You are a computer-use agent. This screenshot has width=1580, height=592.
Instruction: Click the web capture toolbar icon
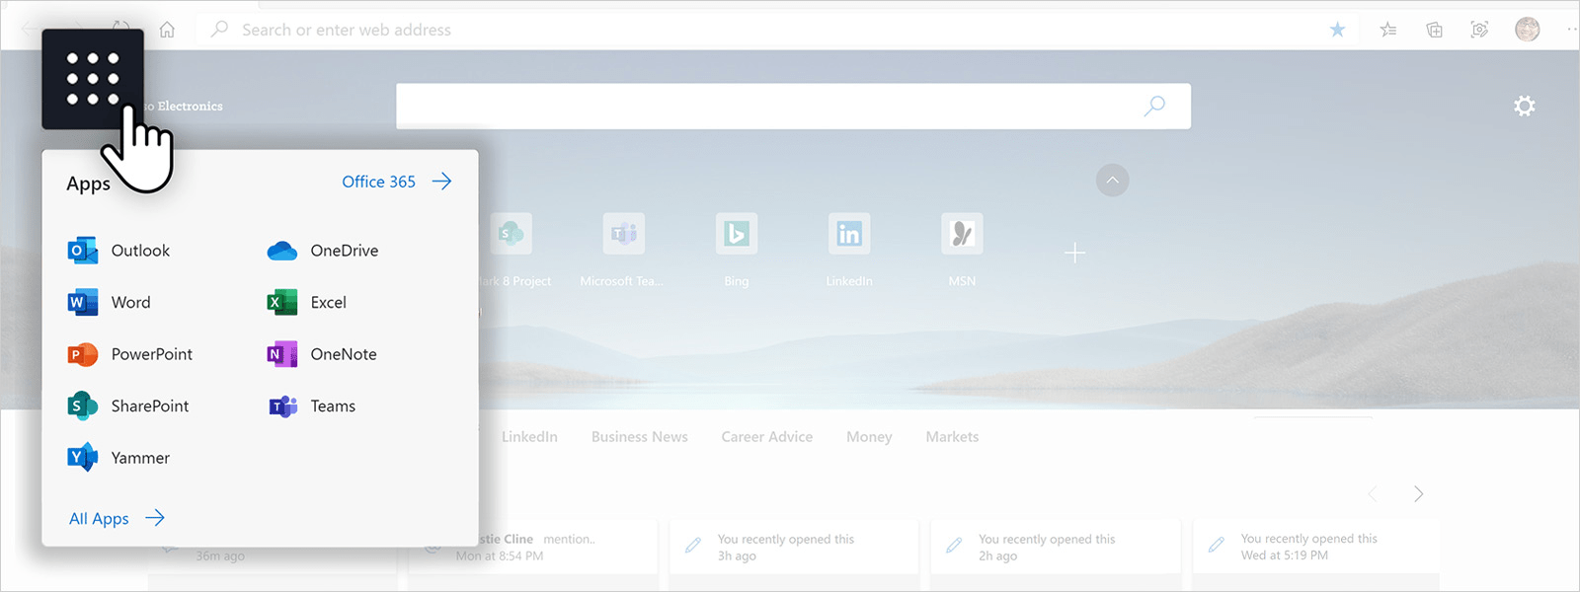coord(1479,30)
